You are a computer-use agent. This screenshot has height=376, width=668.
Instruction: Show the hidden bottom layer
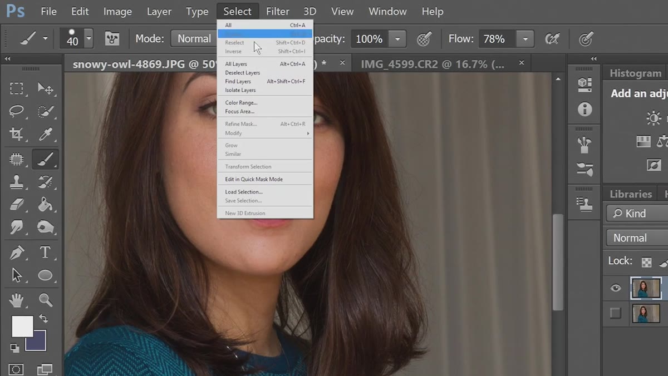[616, 313]
